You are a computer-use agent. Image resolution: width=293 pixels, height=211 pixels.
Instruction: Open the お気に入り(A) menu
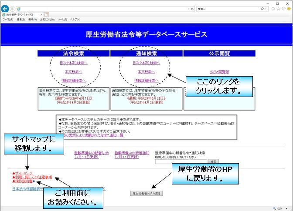click(x=47, y=20)
